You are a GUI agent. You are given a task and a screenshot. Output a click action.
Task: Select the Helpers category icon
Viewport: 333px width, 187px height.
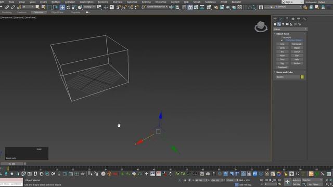(x=291, y=24)
